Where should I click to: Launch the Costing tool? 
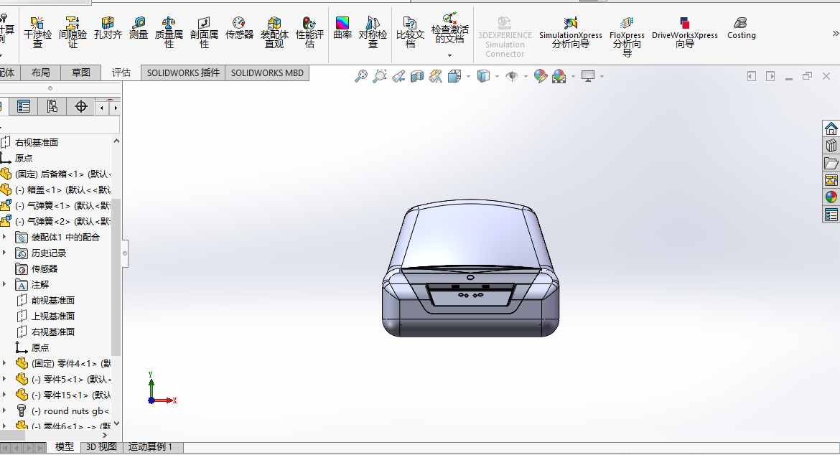tap(741, 29)
